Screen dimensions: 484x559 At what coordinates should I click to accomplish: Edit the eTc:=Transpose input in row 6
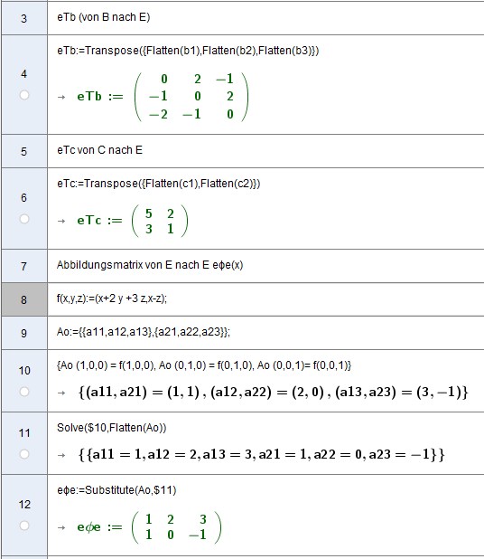159,184
